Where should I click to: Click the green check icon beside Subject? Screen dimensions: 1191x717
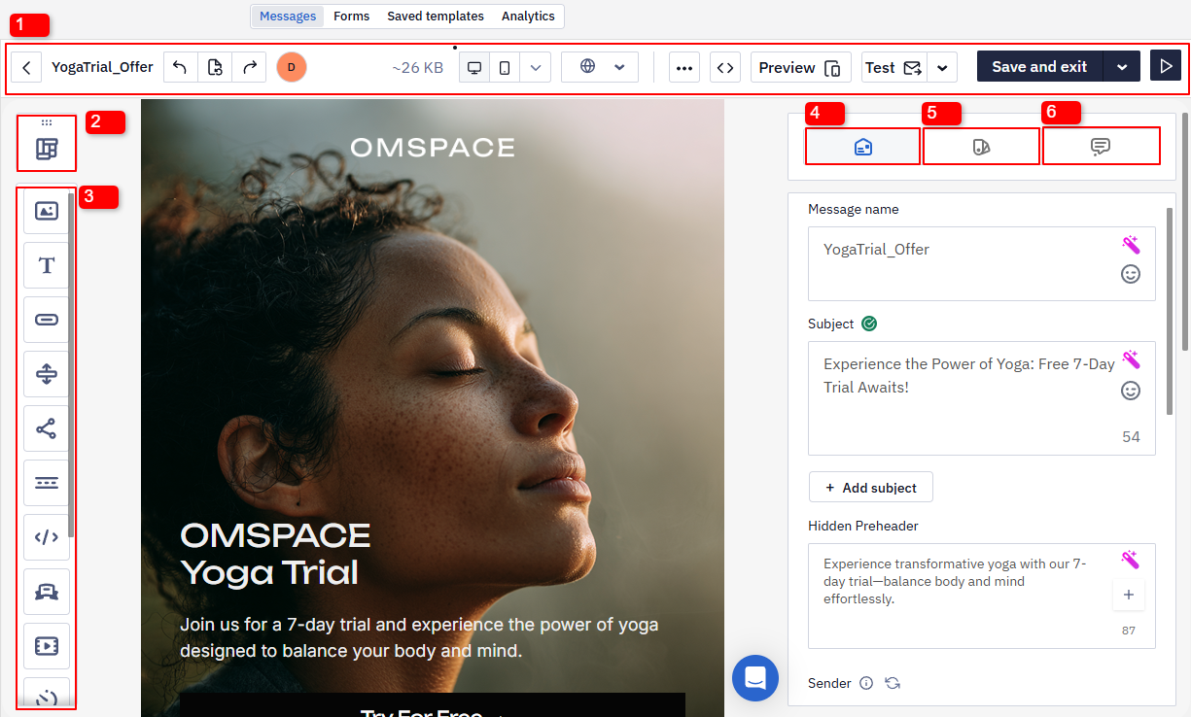(x=869, y=324)
